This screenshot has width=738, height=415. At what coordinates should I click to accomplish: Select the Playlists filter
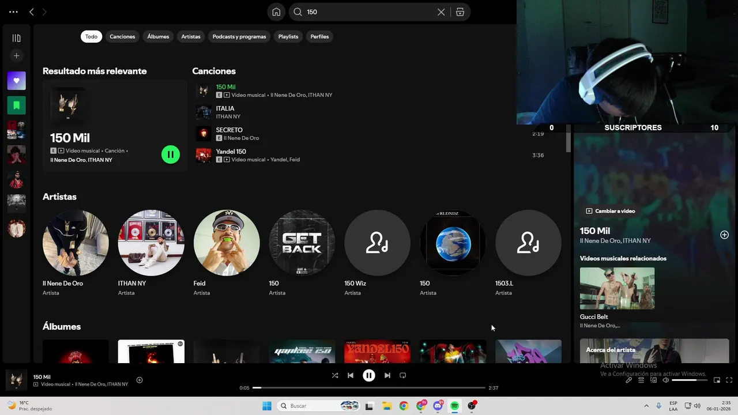click(x=288, y=36)
